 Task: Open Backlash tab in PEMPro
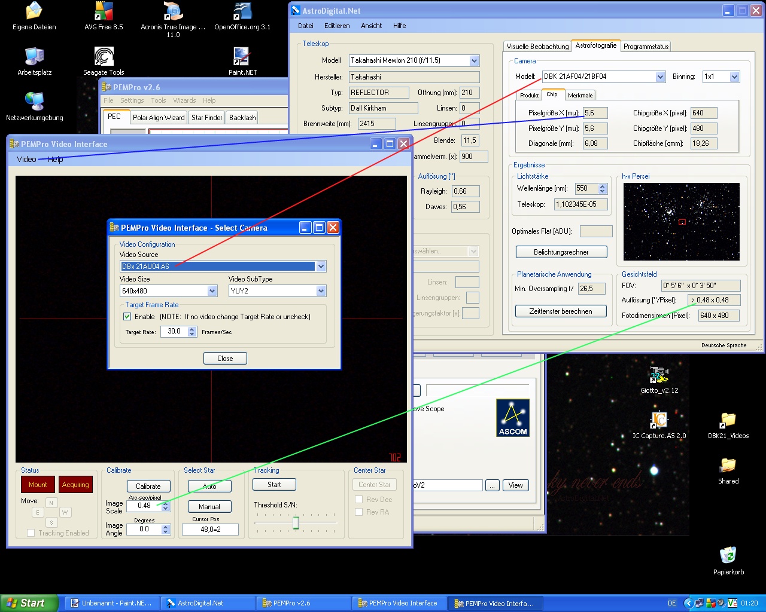tap(242, 118)
